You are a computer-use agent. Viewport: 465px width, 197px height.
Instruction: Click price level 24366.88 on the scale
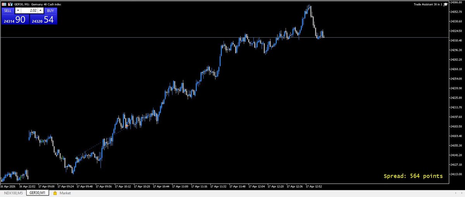[x=456, y=2]
